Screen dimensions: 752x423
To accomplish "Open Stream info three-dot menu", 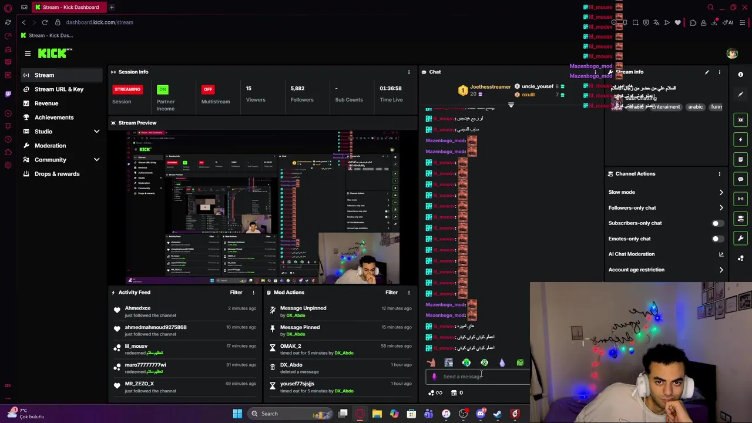I will (719, 72).
